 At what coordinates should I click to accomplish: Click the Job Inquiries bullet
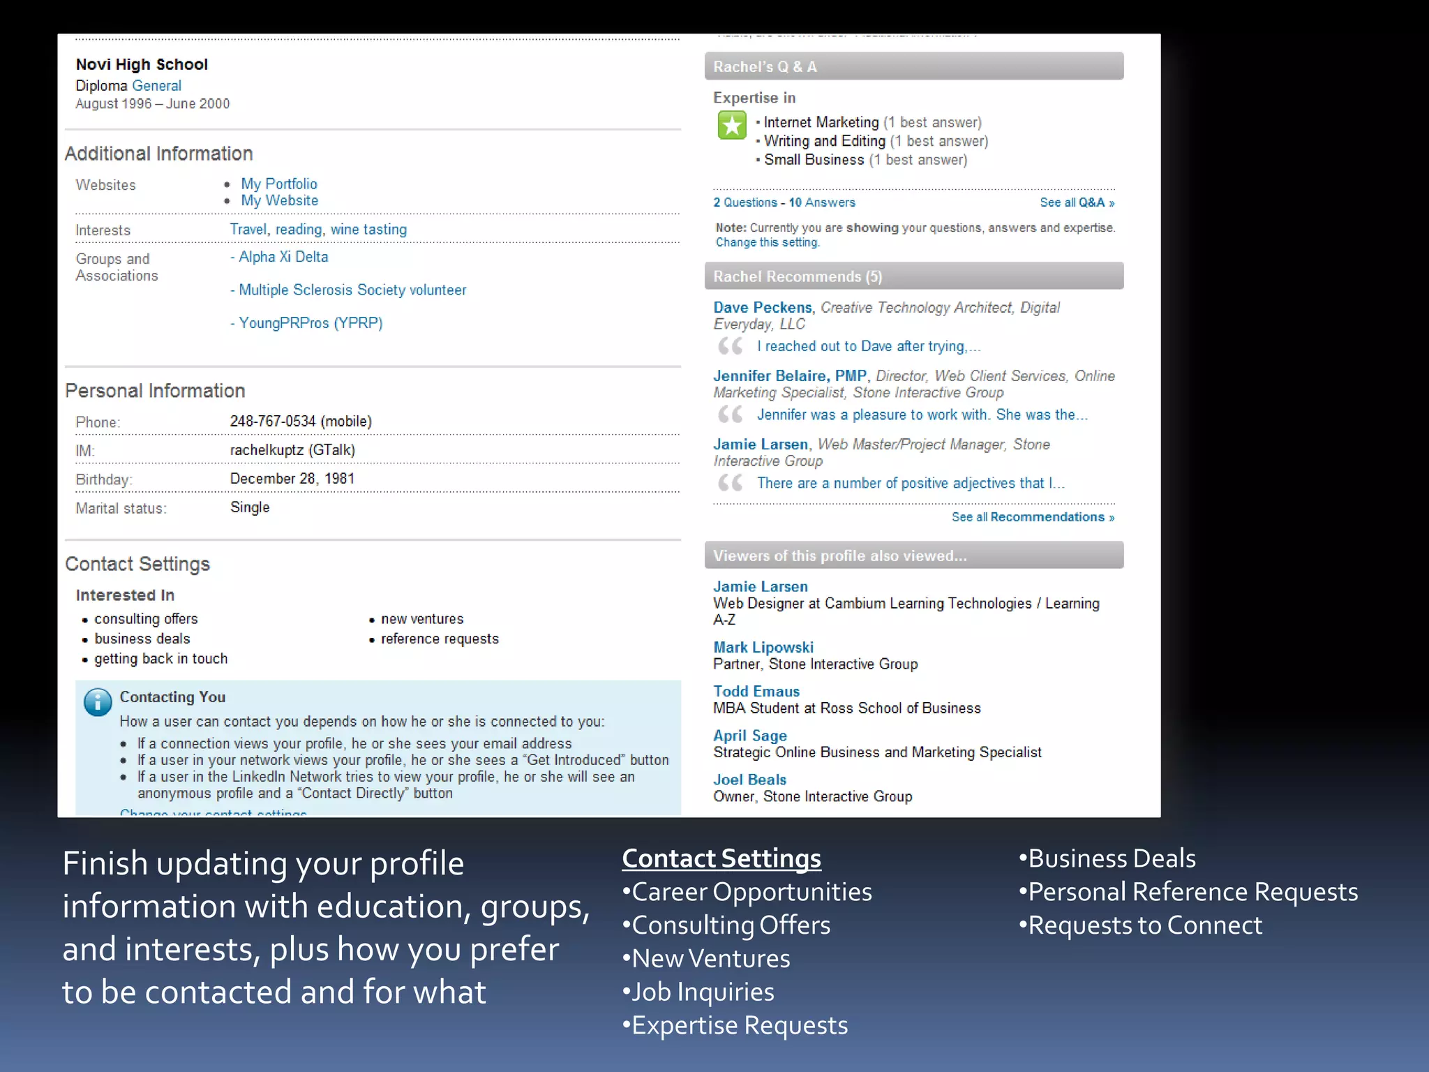[698, 992]
